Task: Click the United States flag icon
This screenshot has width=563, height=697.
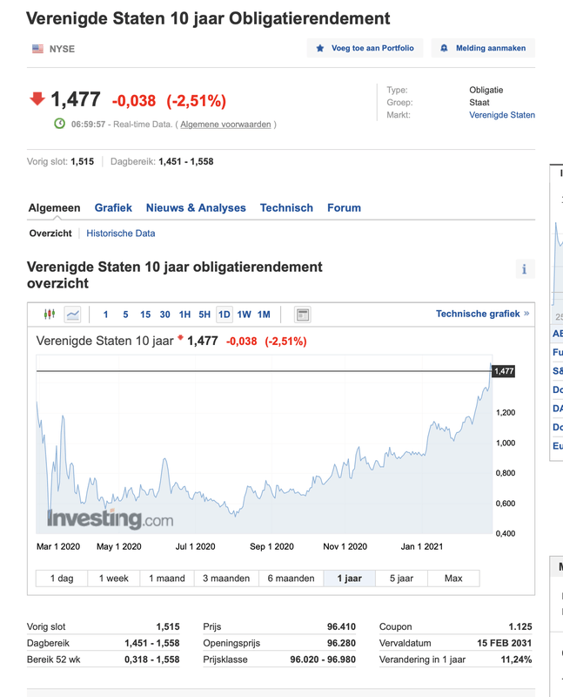Action: point(37,49)
